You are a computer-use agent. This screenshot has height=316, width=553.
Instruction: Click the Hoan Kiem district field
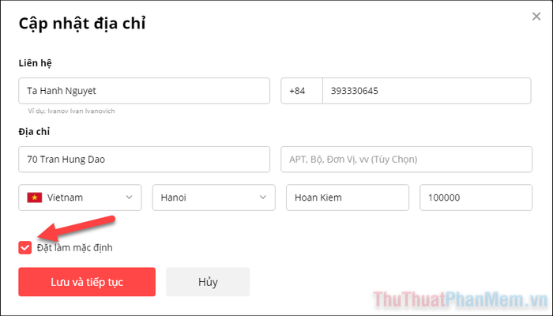pos(348,197)
